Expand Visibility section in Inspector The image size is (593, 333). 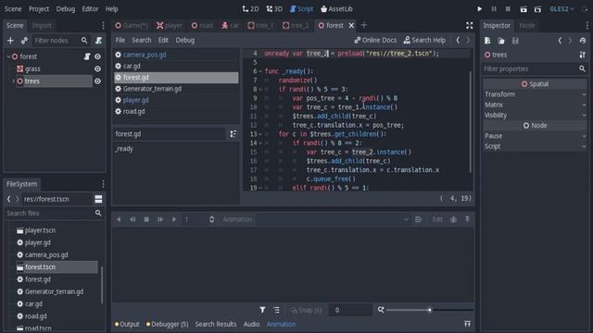tap(535, 115)
